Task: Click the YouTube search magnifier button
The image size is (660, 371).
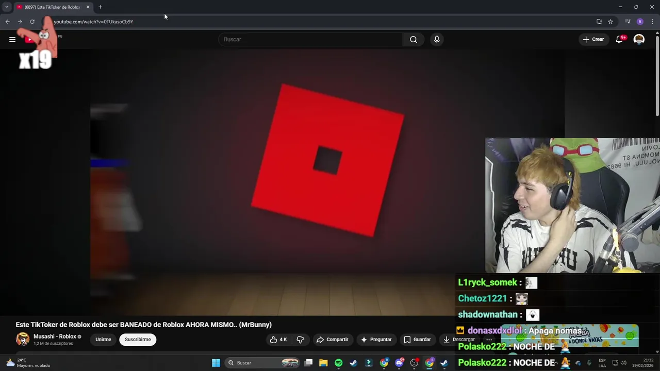Action: pos(414,39)
